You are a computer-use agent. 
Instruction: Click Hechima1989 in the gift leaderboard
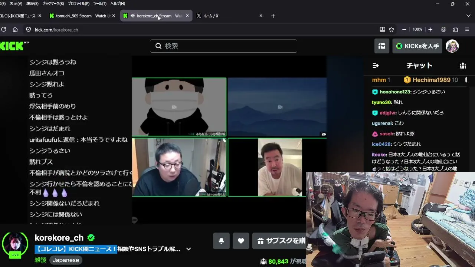click(x=431, y=80)
